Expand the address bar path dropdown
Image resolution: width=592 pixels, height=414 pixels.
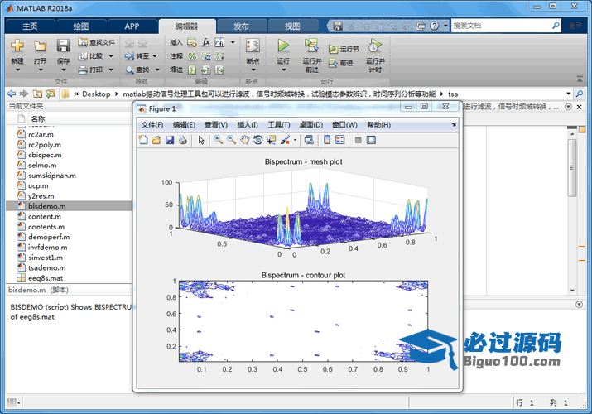tap(568, 94)
